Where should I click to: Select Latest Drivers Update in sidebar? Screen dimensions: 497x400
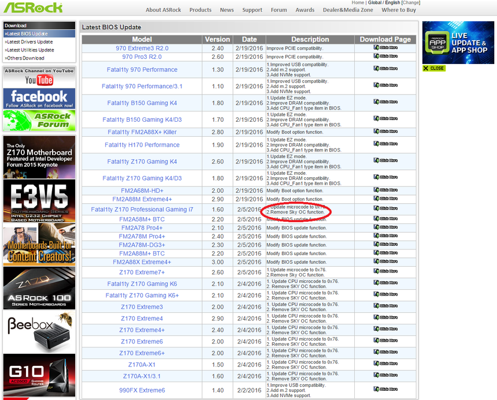click(29, 42)
